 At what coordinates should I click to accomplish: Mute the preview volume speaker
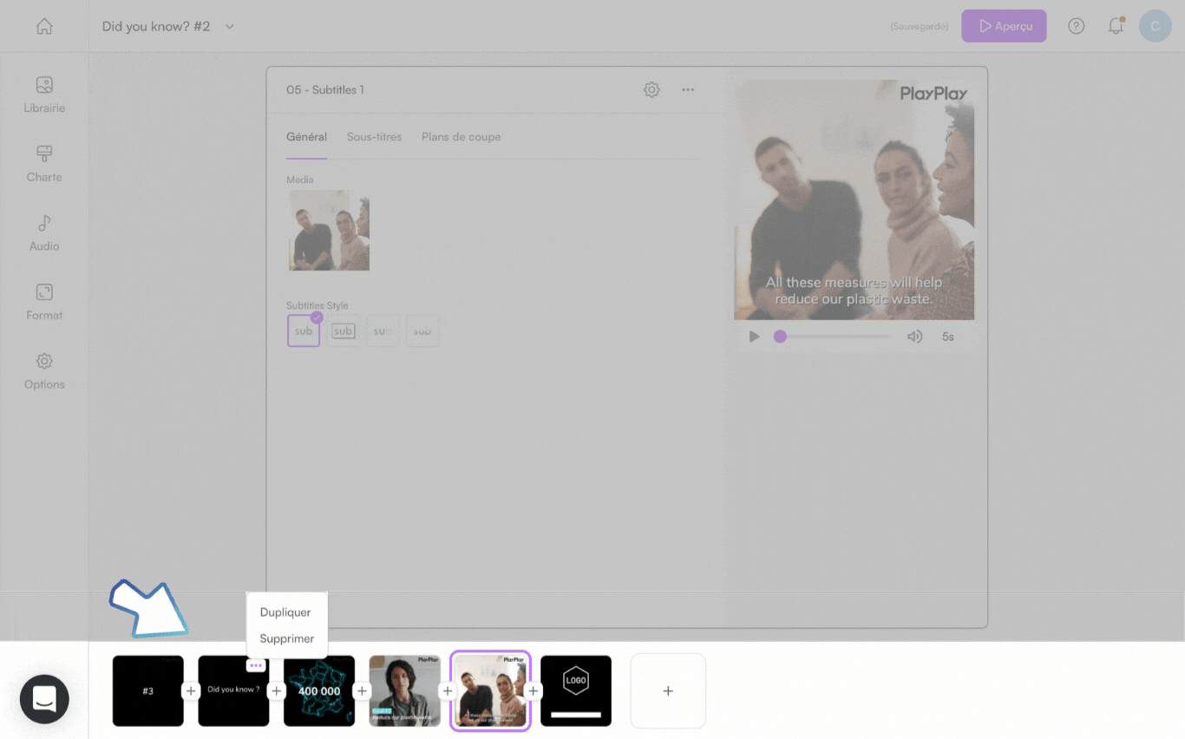tap(914, 337)
